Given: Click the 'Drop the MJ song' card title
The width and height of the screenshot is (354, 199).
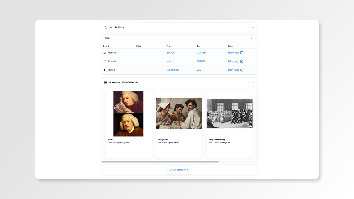Looking at the screenshot, I should coord(217,139).
